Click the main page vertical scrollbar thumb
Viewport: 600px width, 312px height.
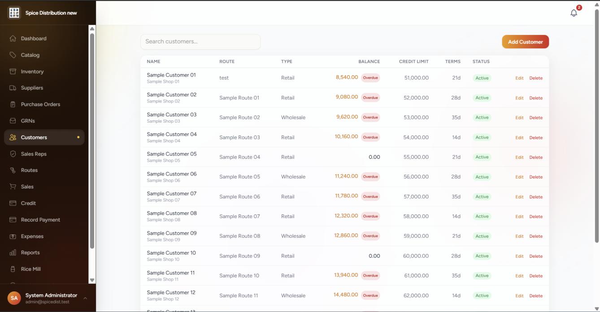click(596, 125)
